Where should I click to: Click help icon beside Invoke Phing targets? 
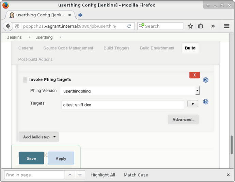tap(206, 80)
